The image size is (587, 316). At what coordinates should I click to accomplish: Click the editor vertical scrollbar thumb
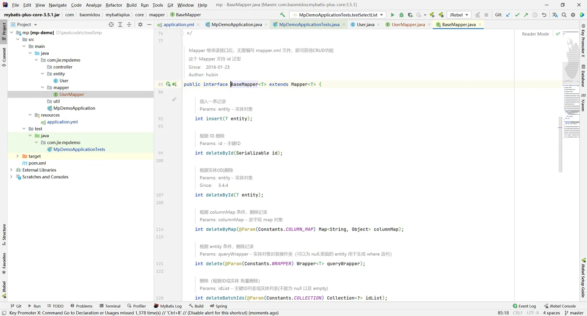(x=560, y=144)
